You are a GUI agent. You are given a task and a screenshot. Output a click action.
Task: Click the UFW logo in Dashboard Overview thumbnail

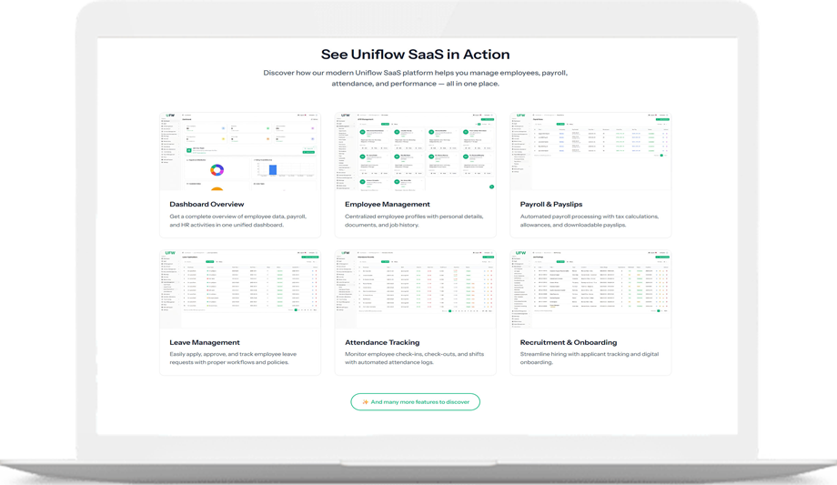170,116
